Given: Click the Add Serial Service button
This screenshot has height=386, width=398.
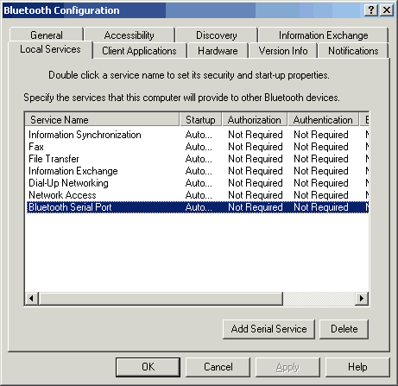Looking at the screenshot, I should click(x=268, y=329).
